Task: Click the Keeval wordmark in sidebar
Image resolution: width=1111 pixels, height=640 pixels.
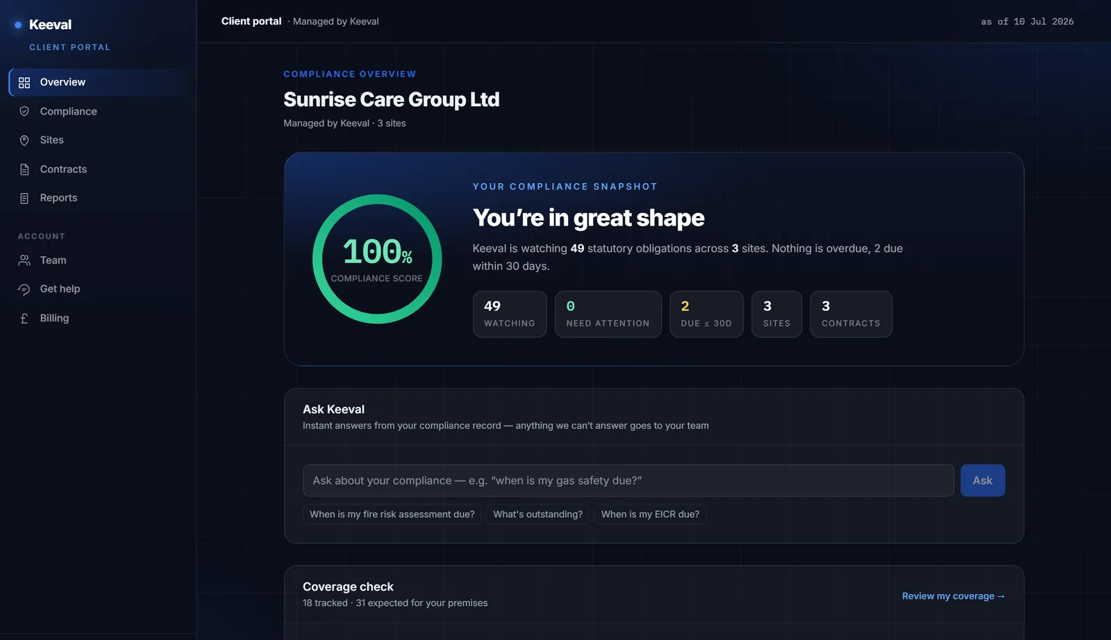Action: click(x=50, y=25)
